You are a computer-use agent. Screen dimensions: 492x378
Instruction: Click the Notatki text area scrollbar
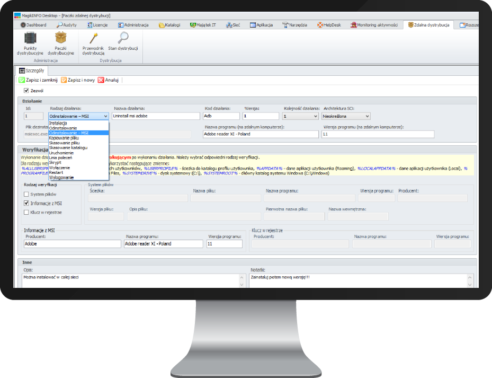point(470,281)
